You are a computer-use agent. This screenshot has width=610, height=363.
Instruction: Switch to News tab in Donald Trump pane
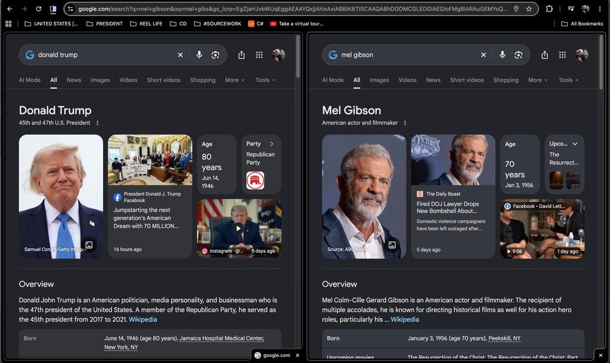point(73,80)
